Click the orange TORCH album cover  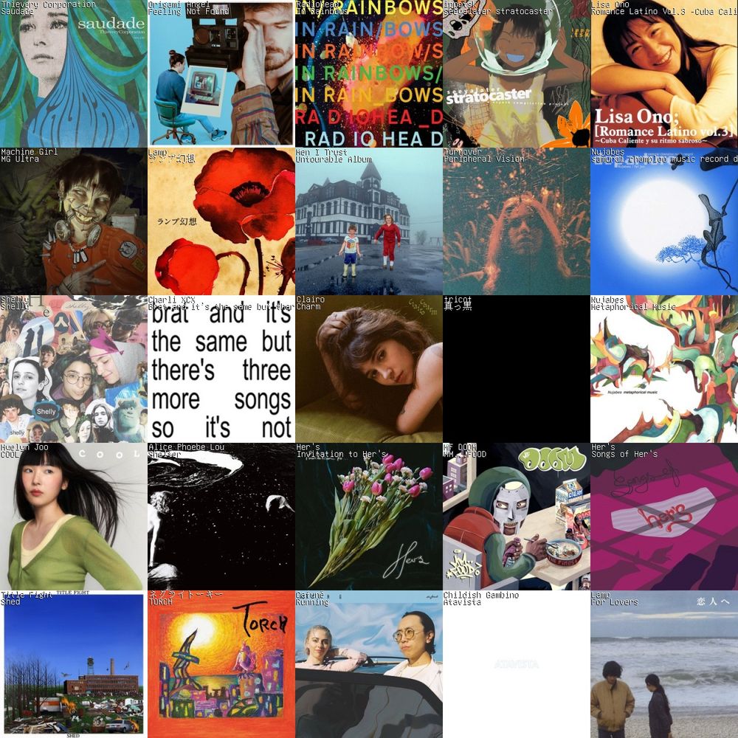tap(221, 664)
